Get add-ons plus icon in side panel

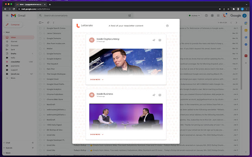(246, 63)
